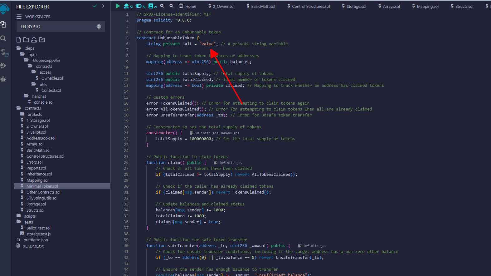Click the gas icon beside safeTransfer function

pyautogui.click(x=299, y=246)
